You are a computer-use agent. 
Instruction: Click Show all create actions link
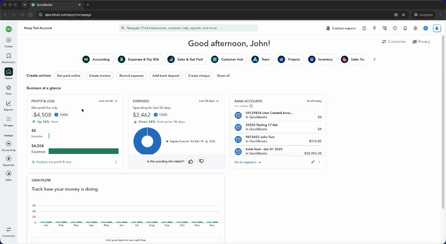[x=223, y=75]
